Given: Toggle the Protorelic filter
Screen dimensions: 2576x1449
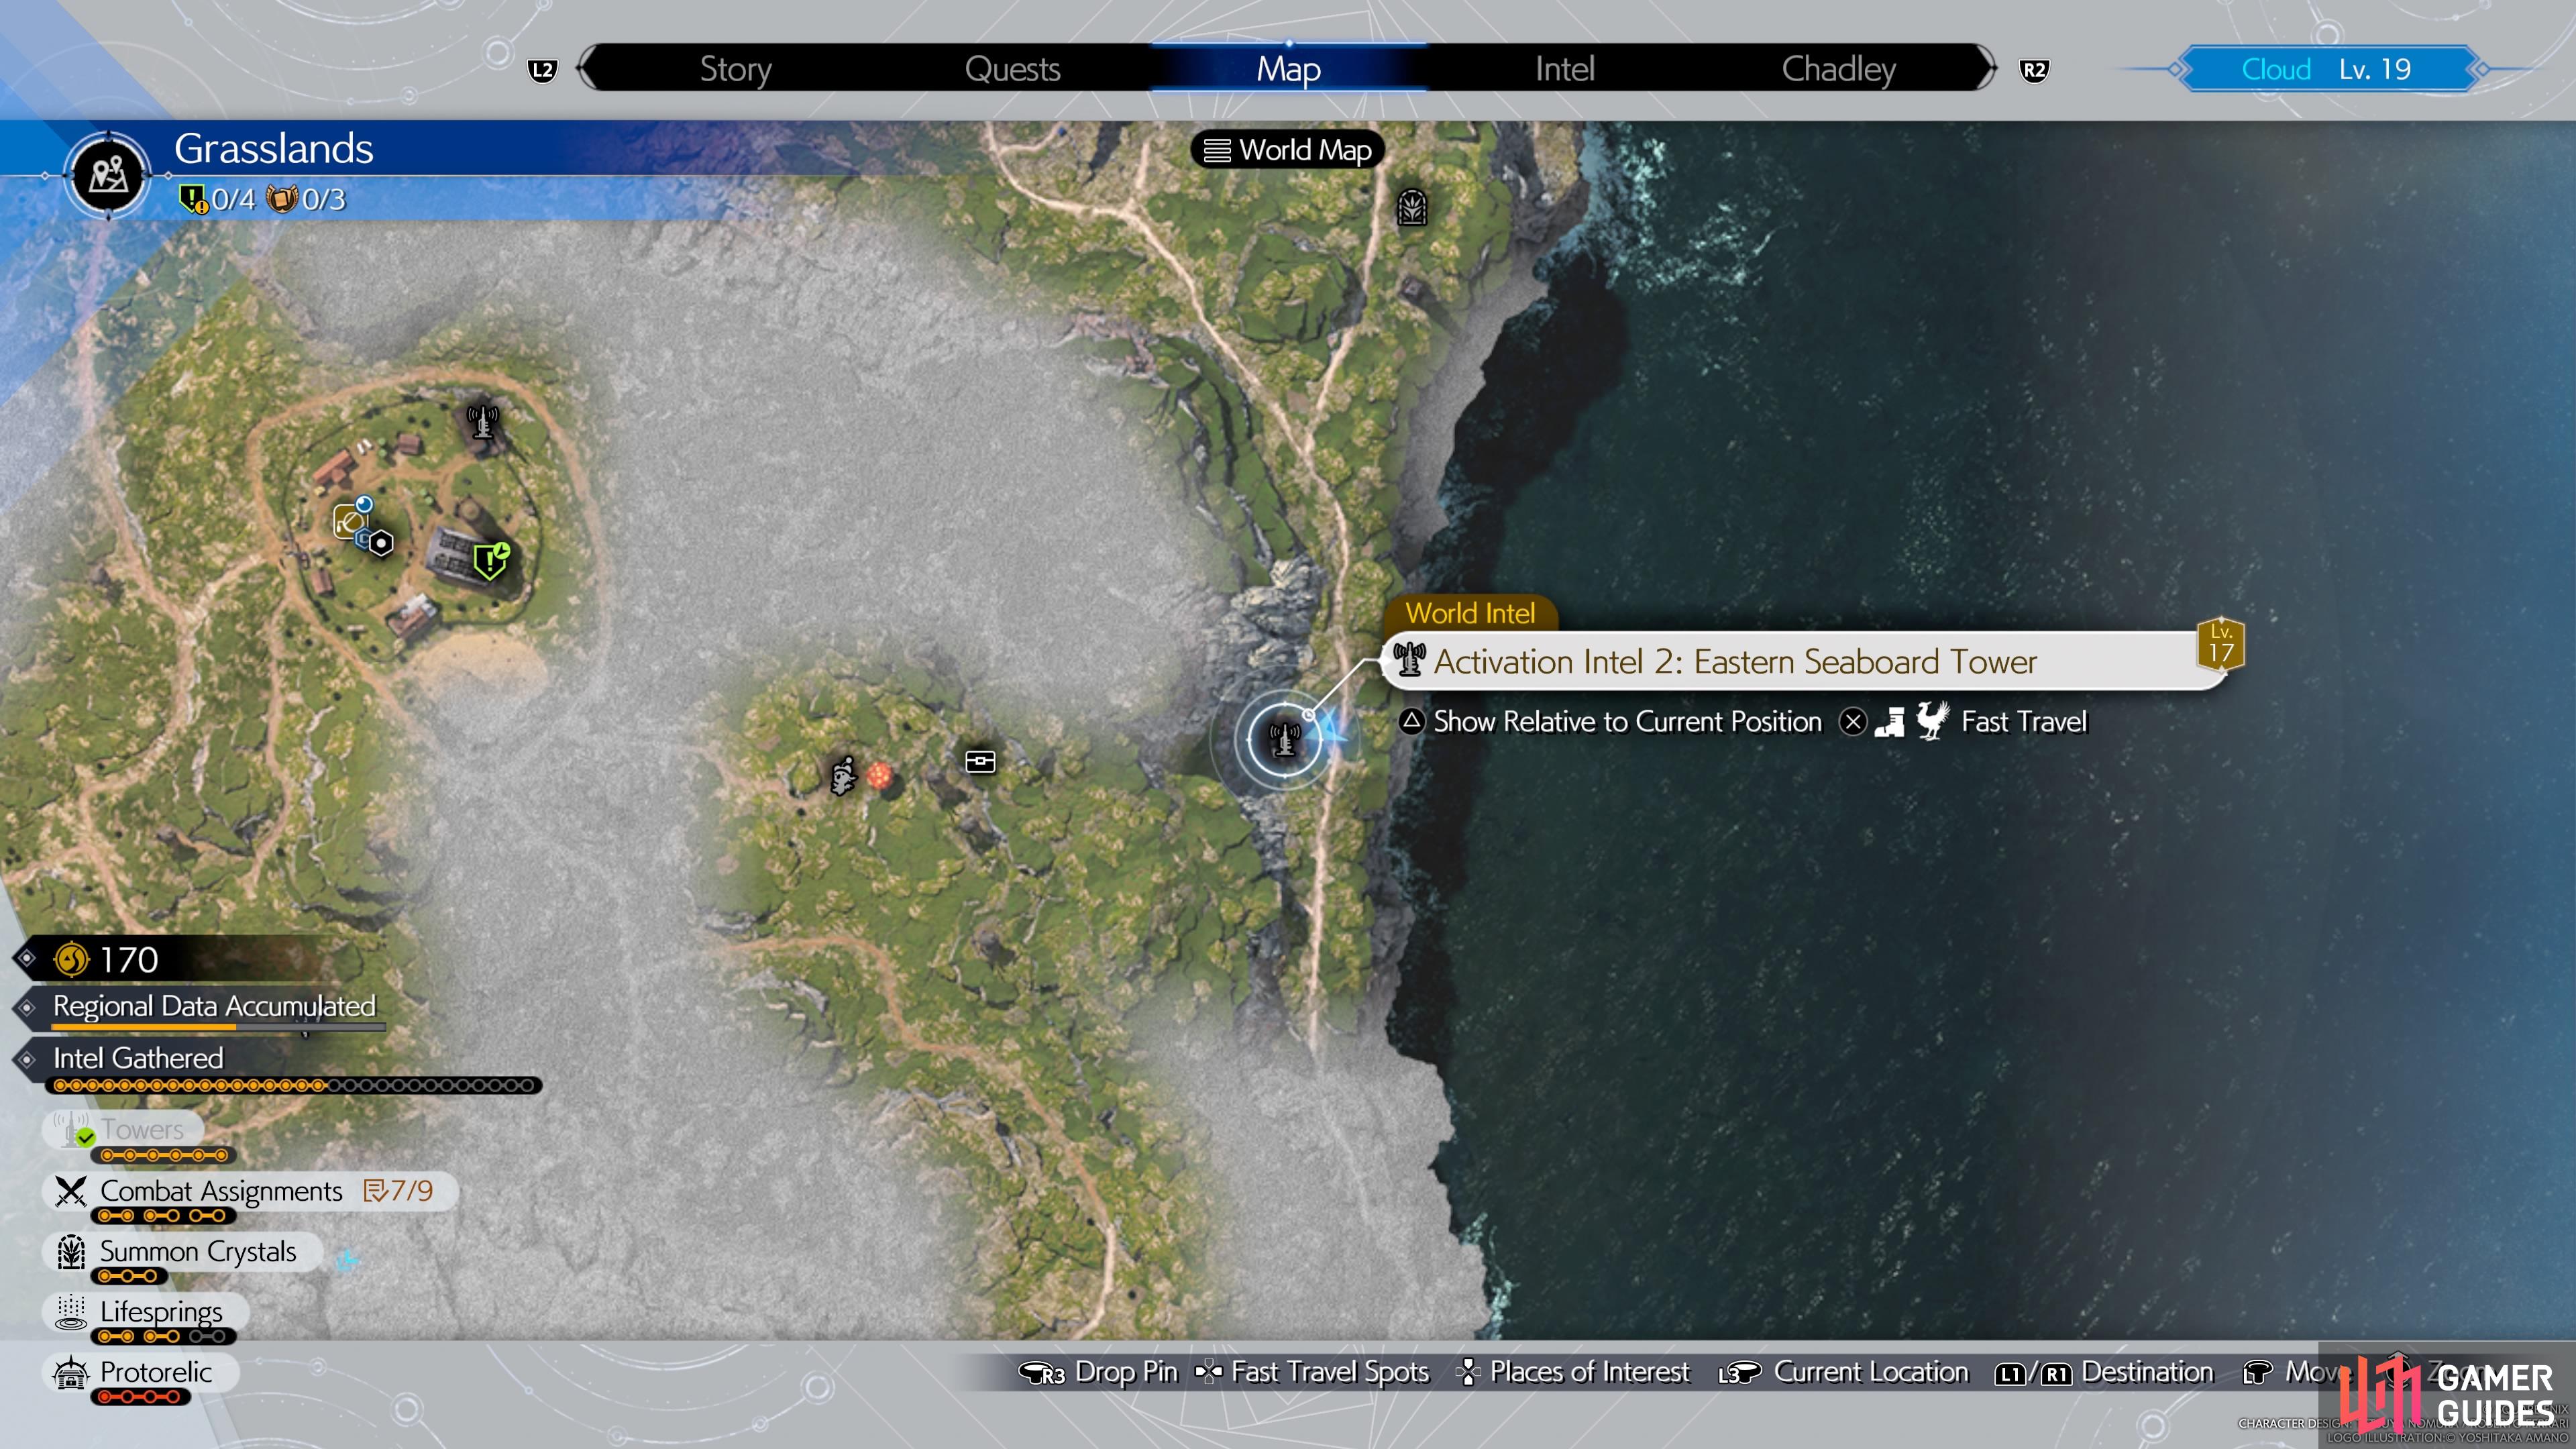Looking at the screenshot, I should [x=140, y=1372].
